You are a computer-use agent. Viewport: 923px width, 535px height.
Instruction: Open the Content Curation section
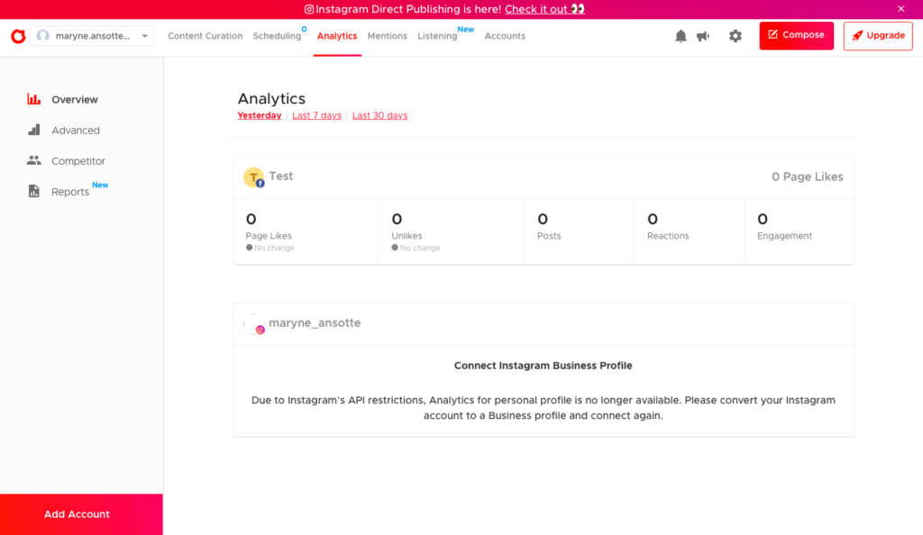[x=205, y=36]
